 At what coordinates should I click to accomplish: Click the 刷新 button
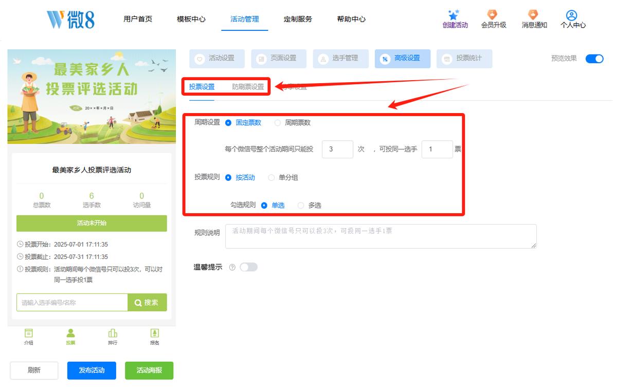(34, 371)
